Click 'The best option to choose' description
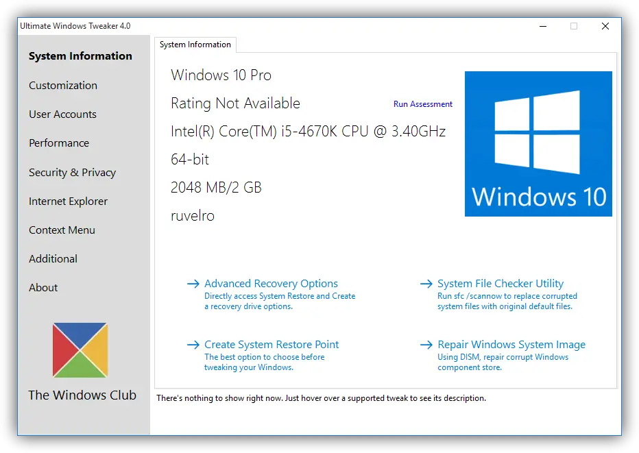The width and height of the screenshot is (639, 453). [x=264, y=362]
